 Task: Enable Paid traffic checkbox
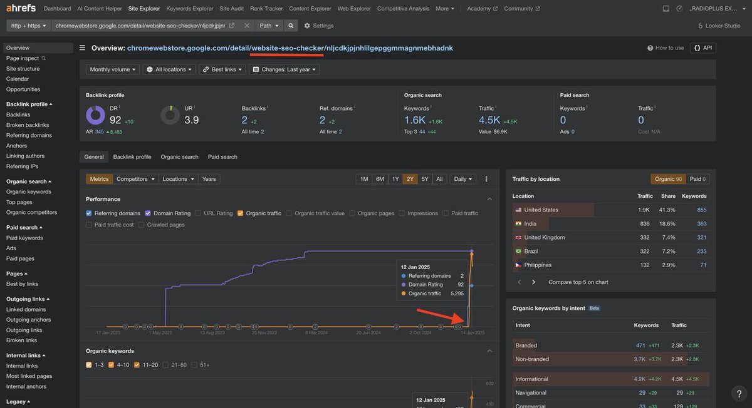[446, 213]
